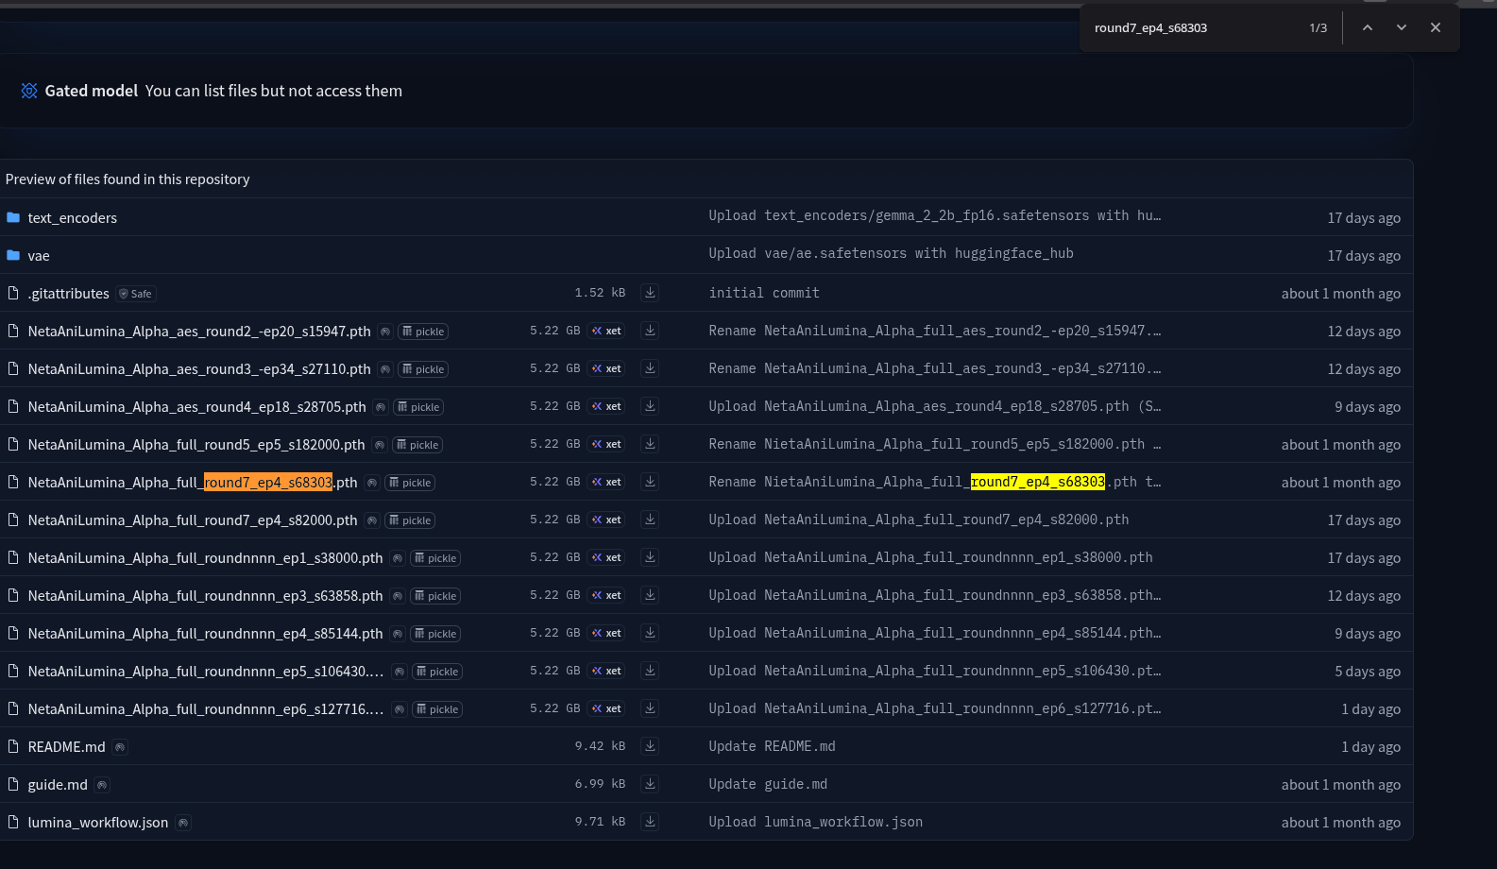Open commit 'Upload NetaAniLumina_Alpha_full_roundnnnn_ep1_s38000.pth'
Screen dimensions: 1497x869
click(930, 558)
